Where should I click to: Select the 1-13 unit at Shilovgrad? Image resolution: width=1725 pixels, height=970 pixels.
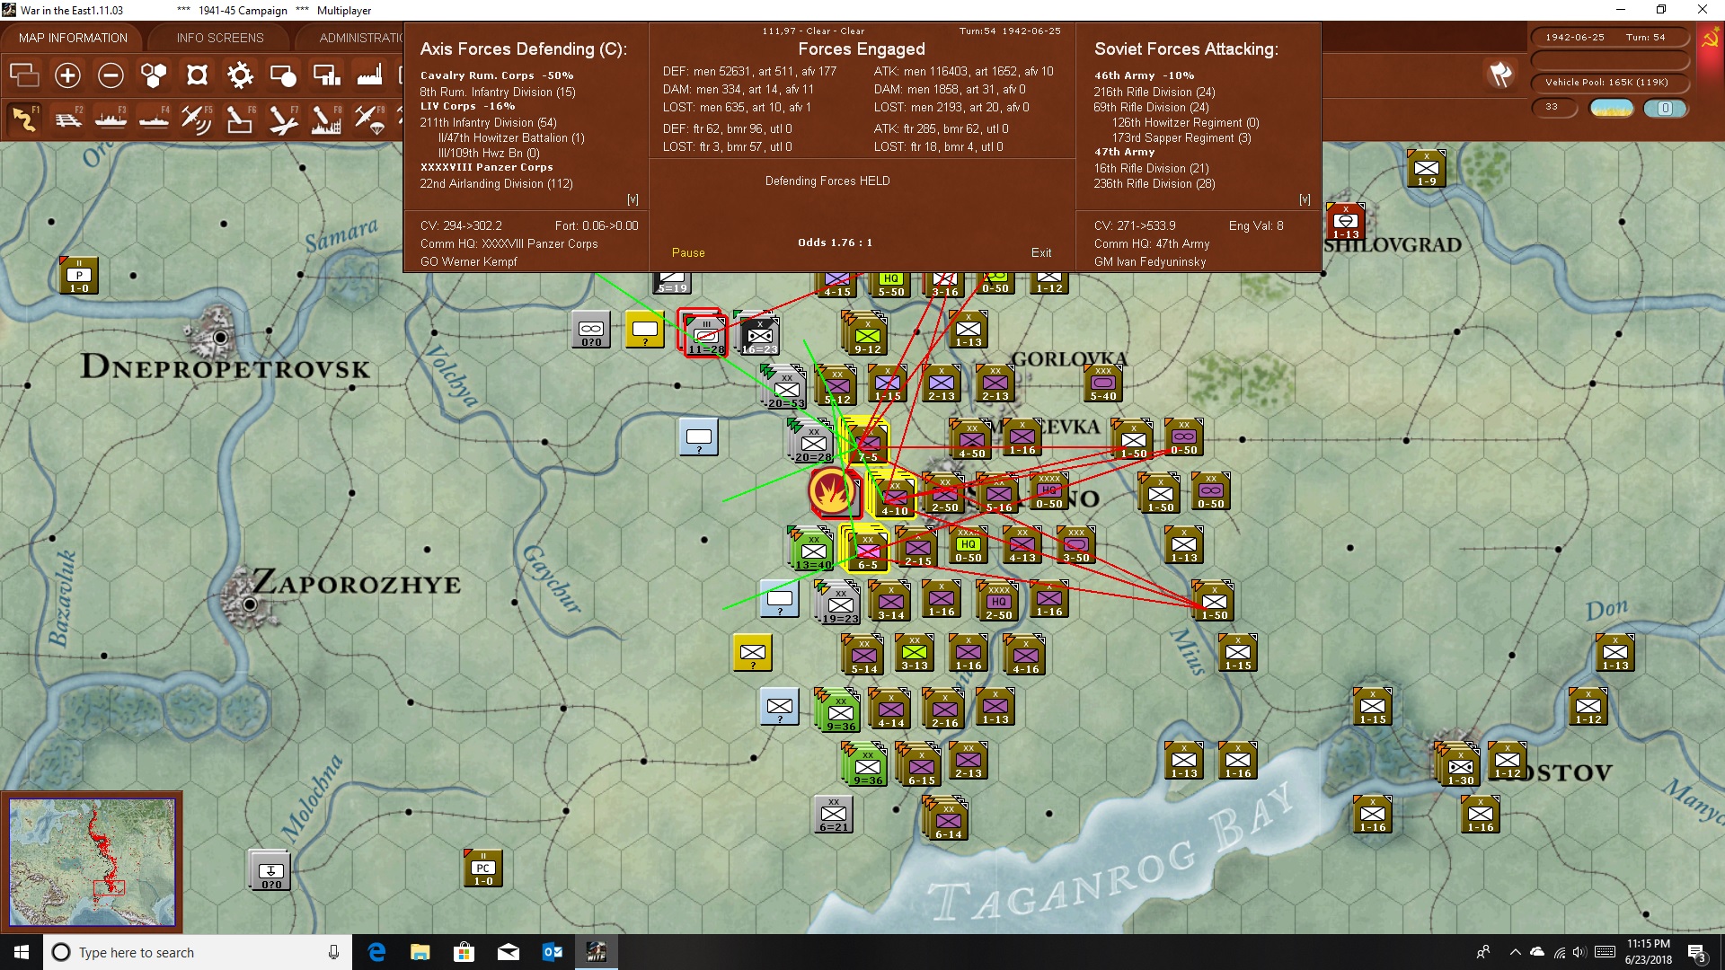[x=1345, y=221]
